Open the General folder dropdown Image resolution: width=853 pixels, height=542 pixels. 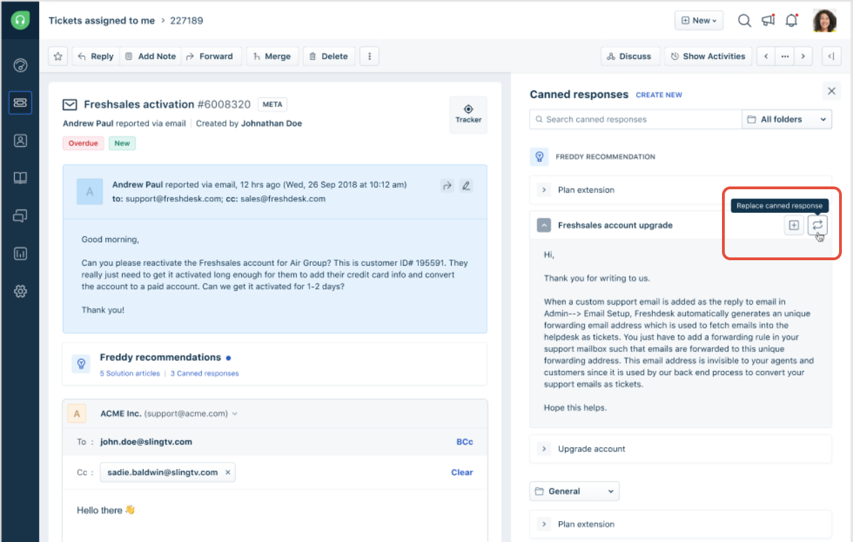point(574,491)
